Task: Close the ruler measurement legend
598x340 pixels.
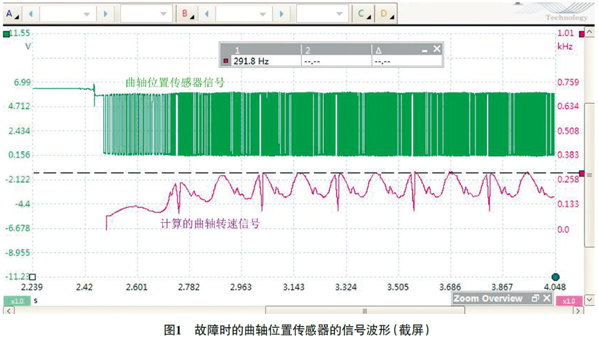Action: [x=437, y=49]
